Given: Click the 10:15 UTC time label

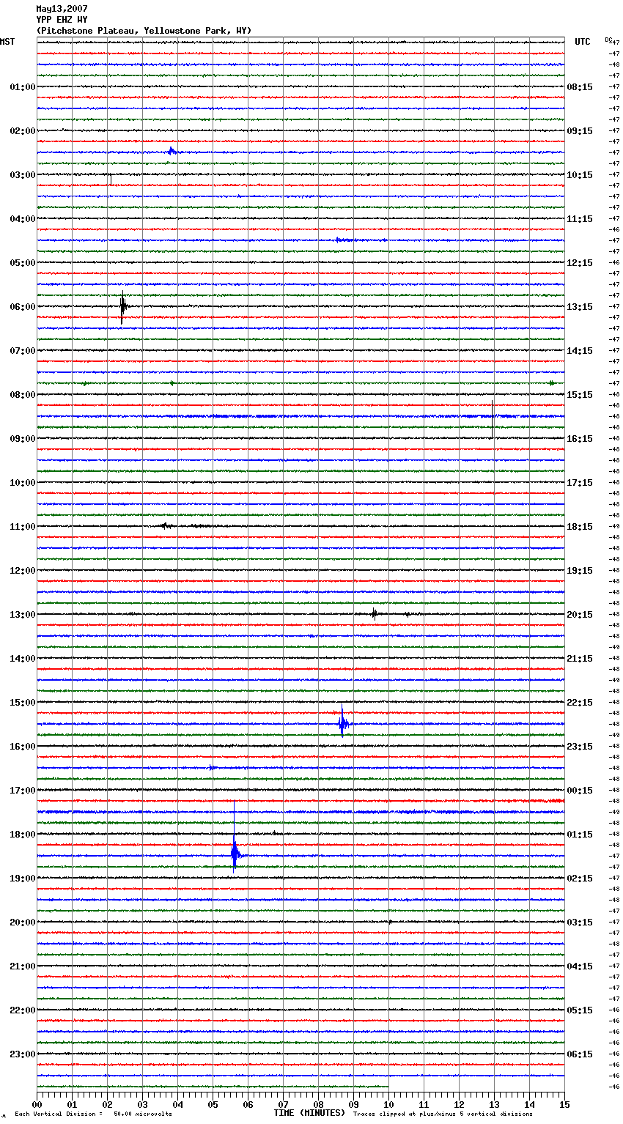Looking at the screenshot, I should pos(580,175).
